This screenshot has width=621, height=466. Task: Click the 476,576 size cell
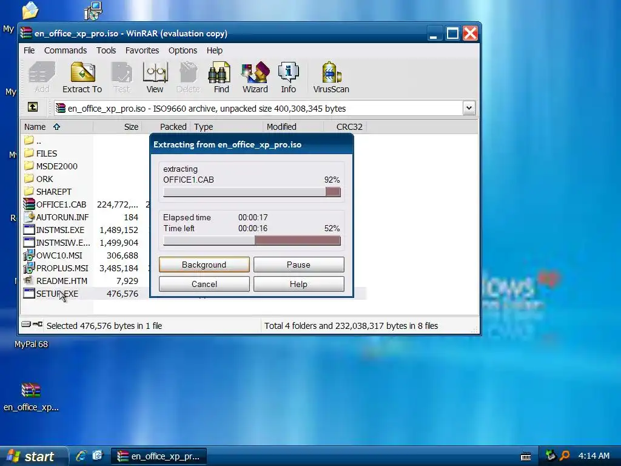pyautogui.click(x=123, y=294)
